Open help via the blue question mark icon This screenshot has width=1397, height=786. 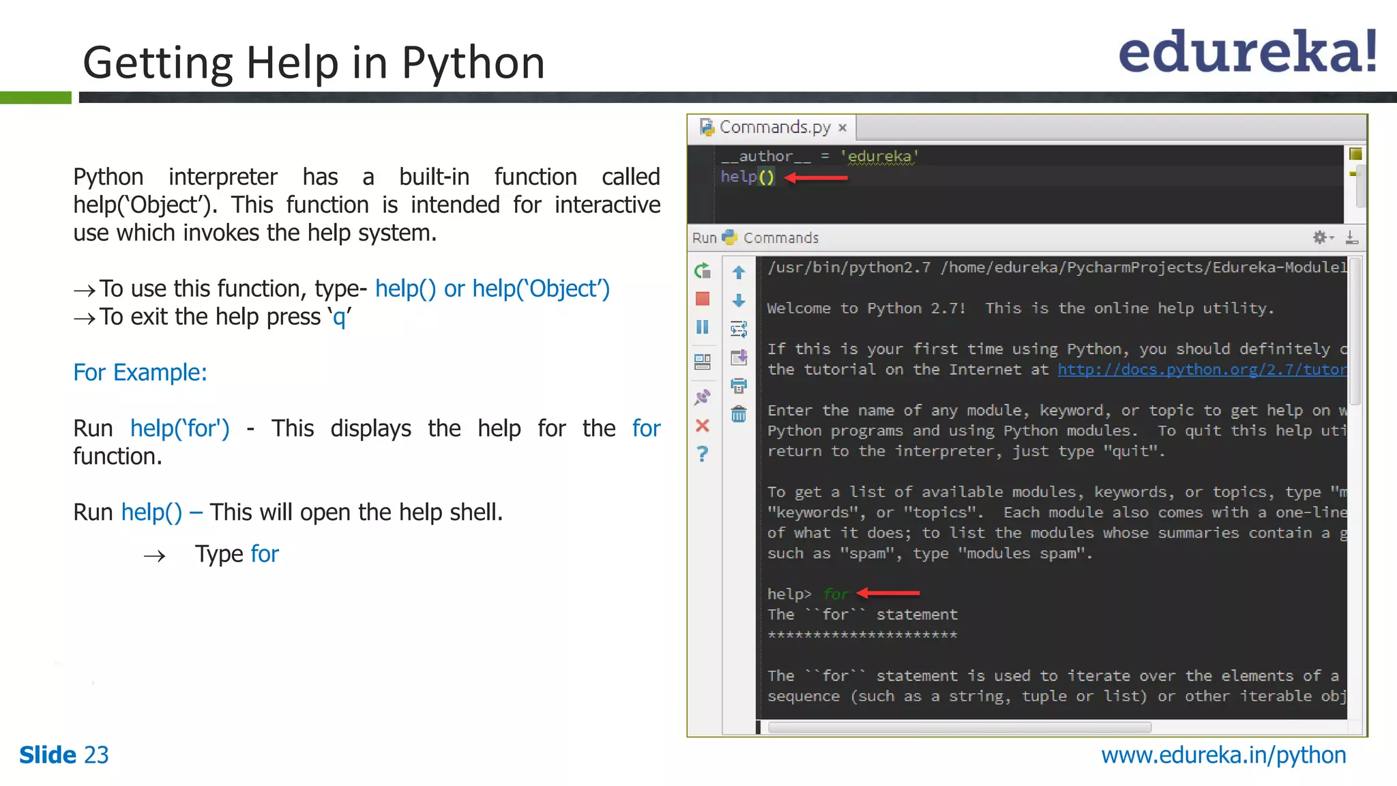coord(703,454)
